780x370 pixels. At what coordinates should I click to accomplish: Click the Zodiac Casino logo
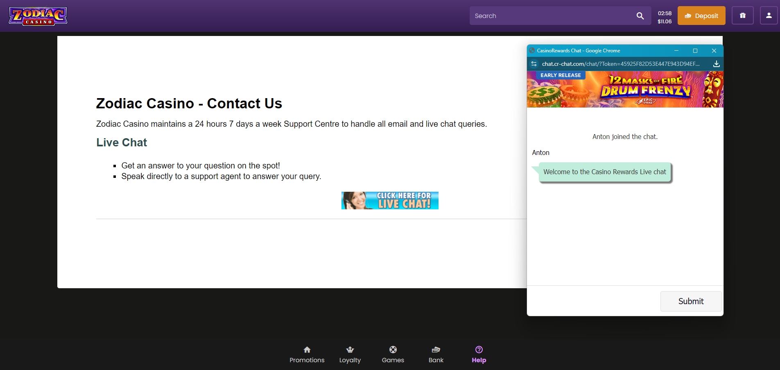tap(38, 16)
